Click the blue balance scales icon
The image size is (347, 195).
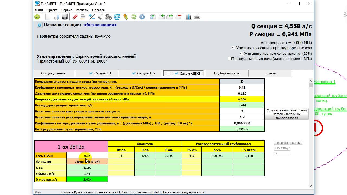pyautogui.click(x=117, y=17)
